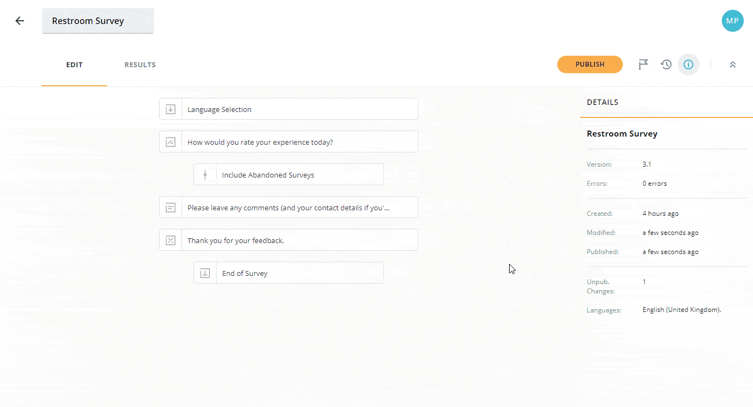753x407 pixels.
Task: Click the Thank you message icon
Action: pos(171,240)
